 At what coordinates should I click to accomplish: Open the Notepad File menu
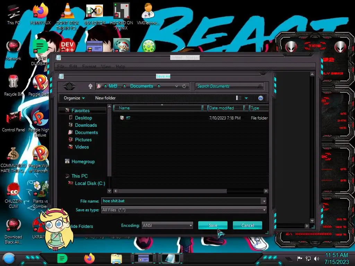click(61, 66)
